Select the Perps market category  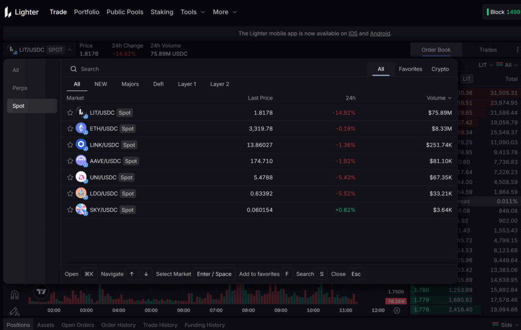[20, 88]
